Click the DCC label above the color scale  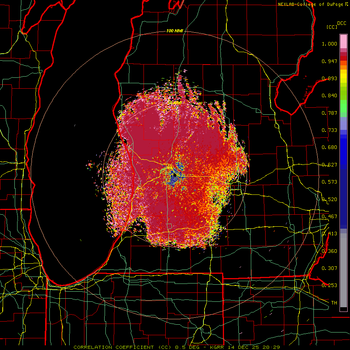pyautogui.click(x=341, y=23)
